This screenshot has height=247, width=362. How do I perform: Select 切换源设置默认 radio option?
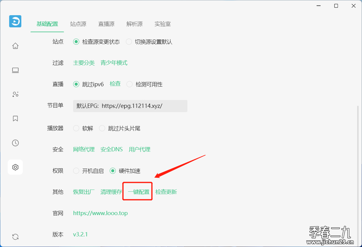coord(149,42)
